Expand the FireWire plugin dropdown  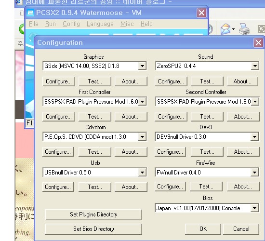point(254,173)
